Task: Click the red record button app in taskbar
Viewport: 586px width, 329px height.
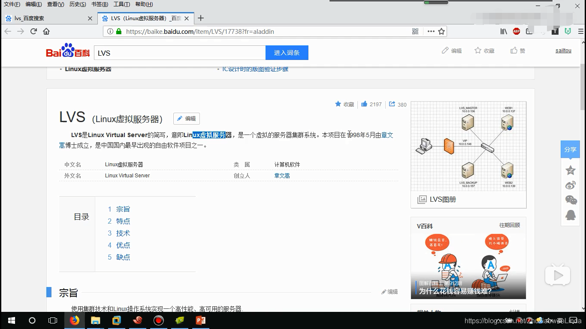Action: click(158, 320)
